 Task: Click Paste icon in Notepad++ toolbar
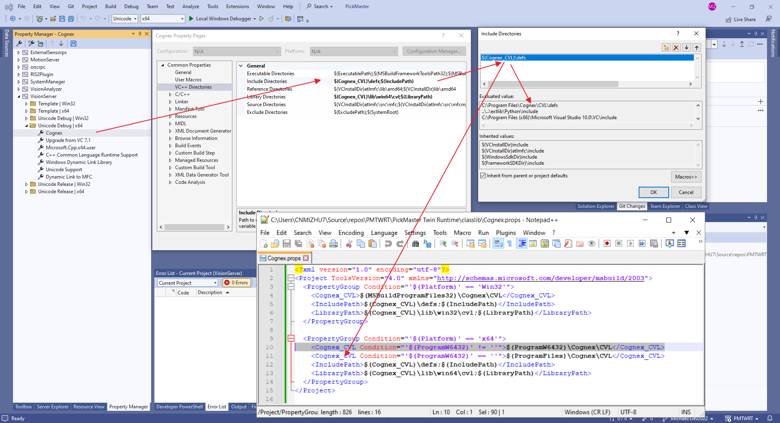[372, 244]
